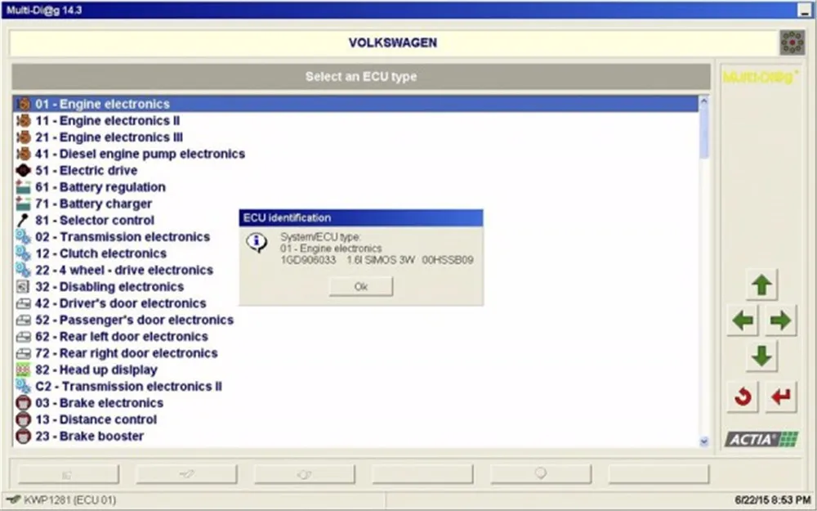Image resolution: width=817 pixels, height=511 pixels.
Task: Click the red enter/validate arrow button
Action: point(780,397)
